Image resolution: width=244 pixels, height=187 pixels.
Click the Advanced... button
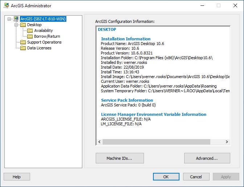(207, 158)
